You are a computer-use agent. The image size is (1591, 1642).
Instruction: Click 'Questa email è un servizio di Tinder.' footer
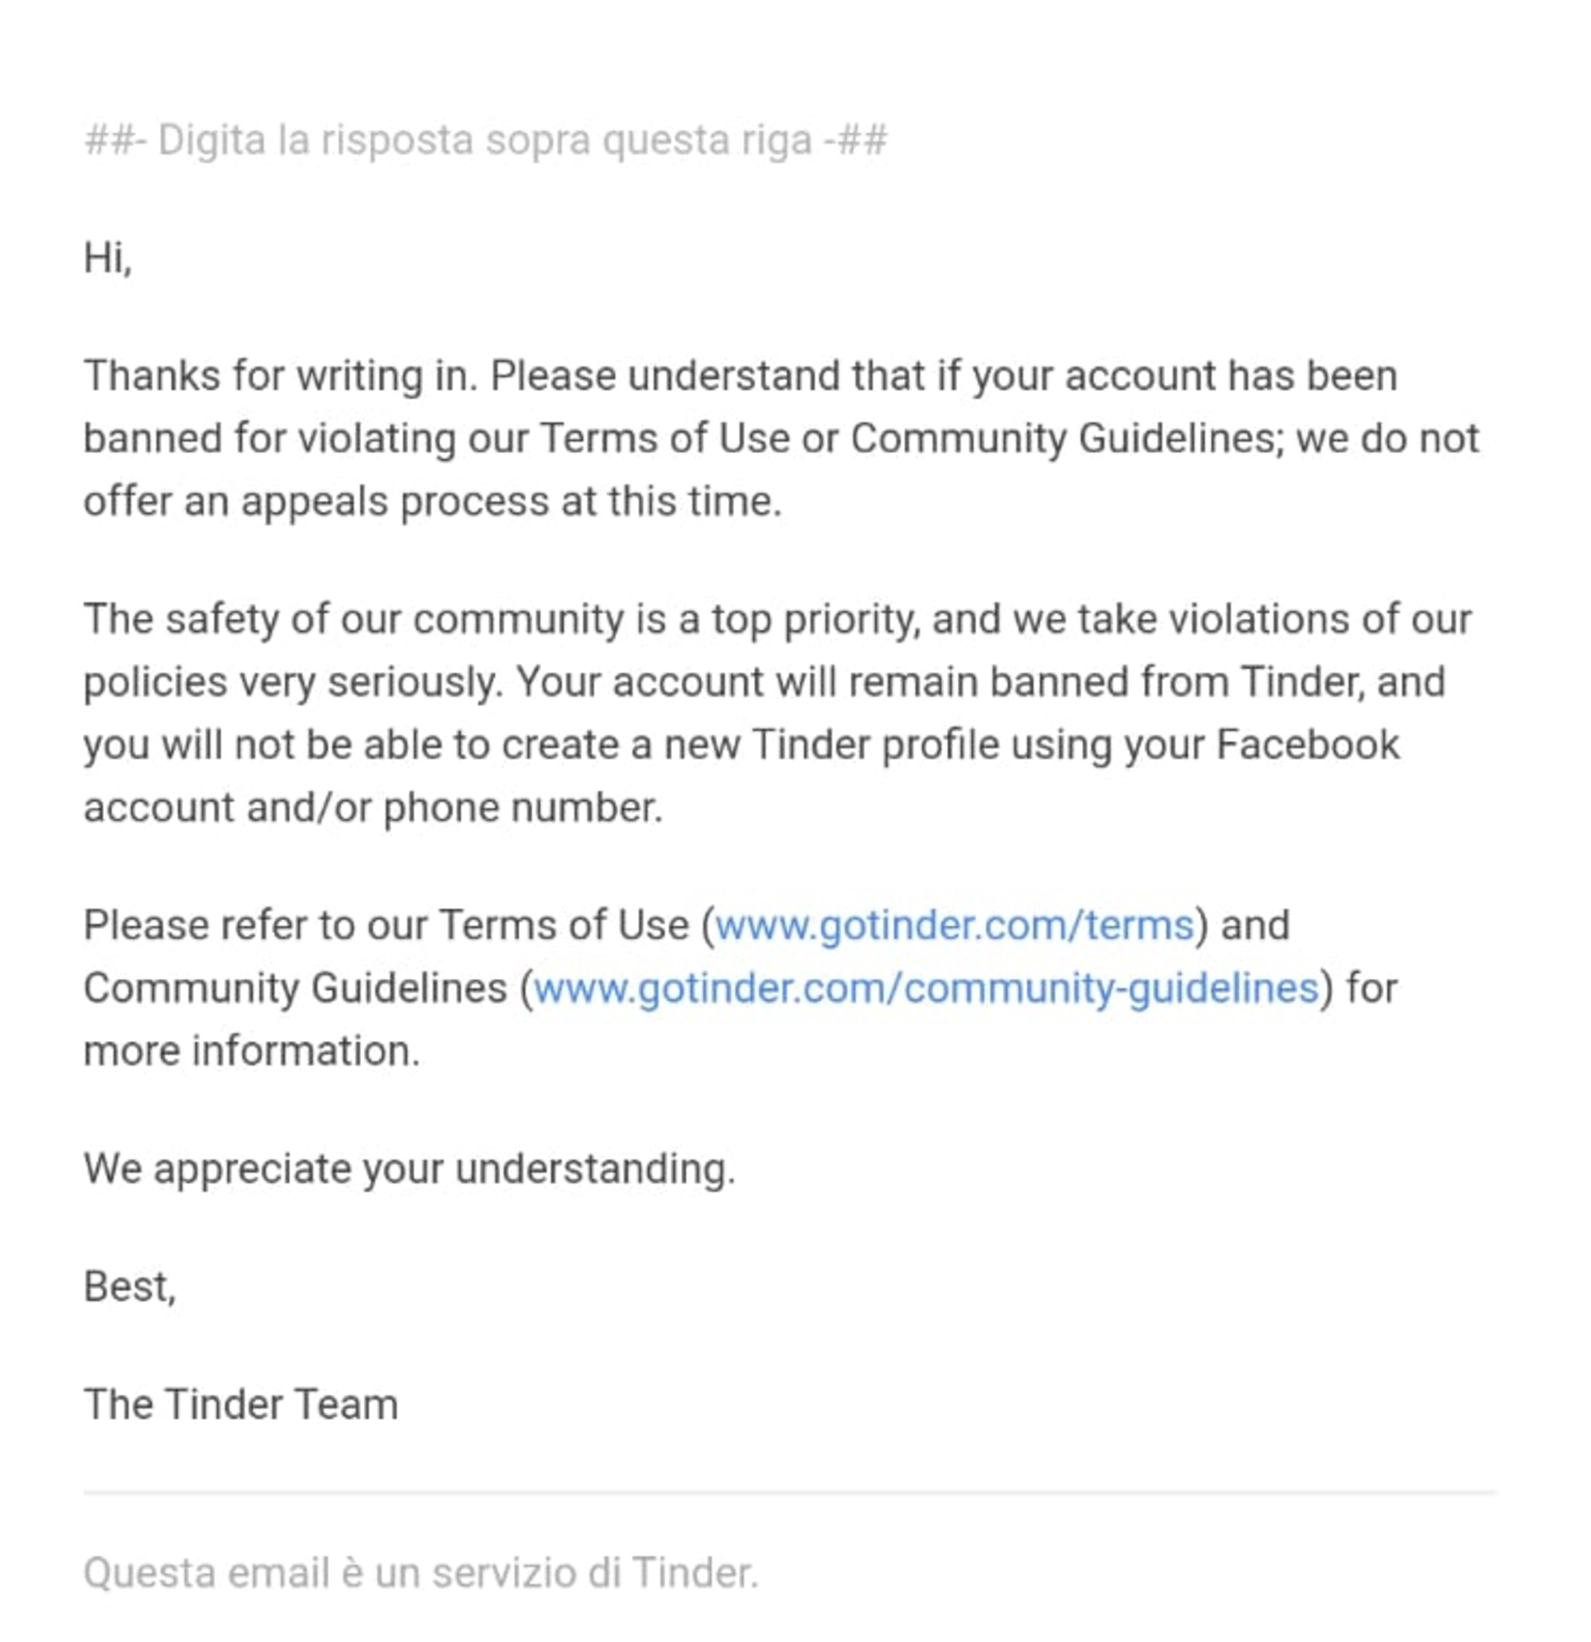(421, 1573)
